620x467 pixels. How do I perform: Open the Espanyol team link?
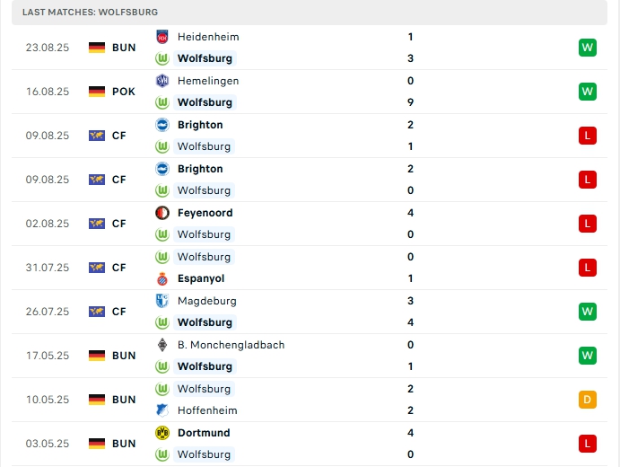pos(201,278)
